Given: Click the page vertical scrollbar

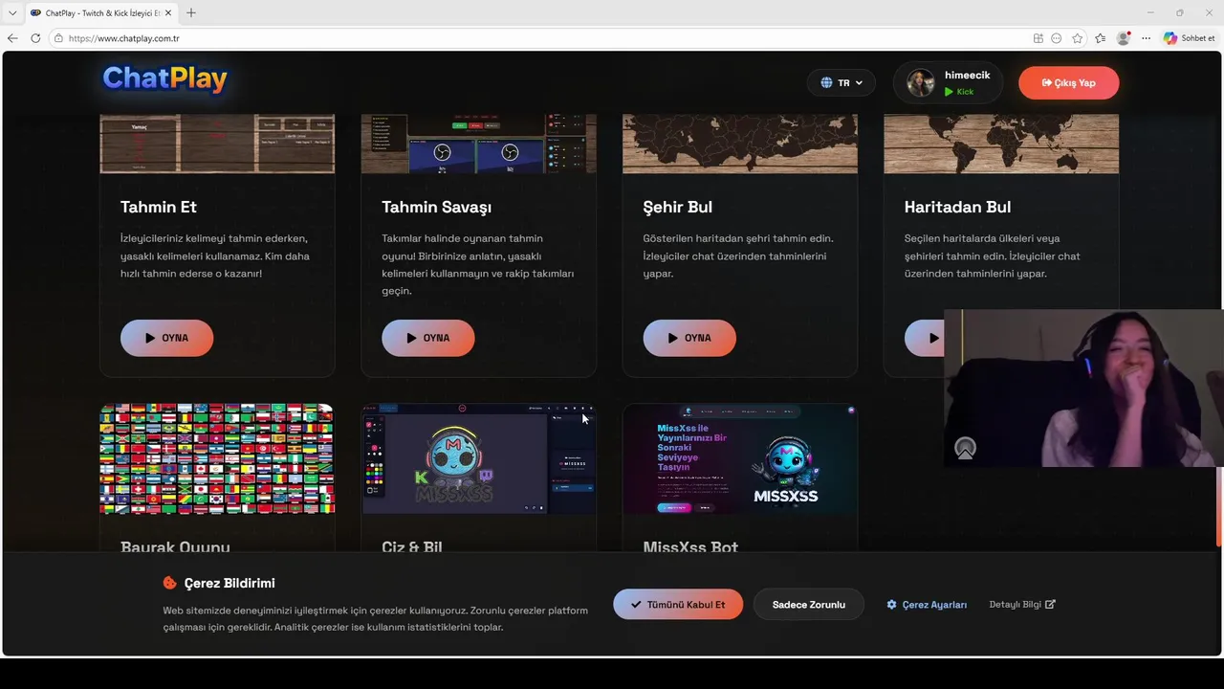Looking at the screenshot, I should click(x=1219, y=507).
